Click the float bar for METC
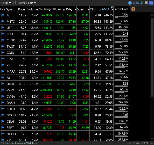This screenshot has height=145, width=154. click(x=121, y=23)
